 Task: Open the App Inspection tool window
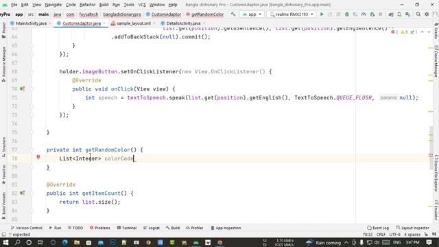click(x=226, y=228)
